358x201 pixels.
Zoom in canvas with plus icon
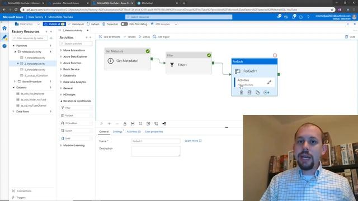(109, 124)
